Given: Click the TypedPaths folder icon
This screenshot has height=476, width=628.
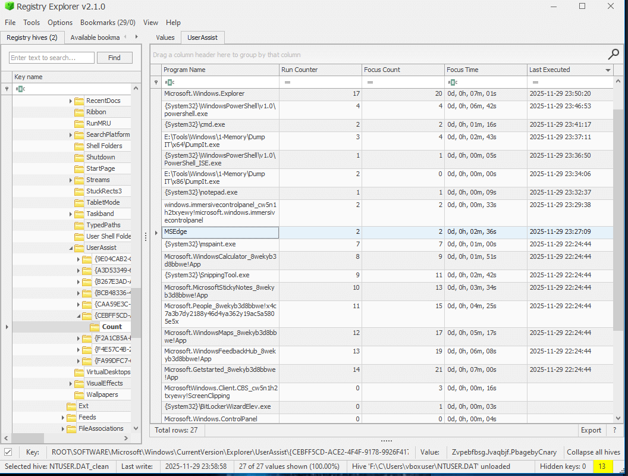Looking at the screenshot, I should click(x=78, y=225).
